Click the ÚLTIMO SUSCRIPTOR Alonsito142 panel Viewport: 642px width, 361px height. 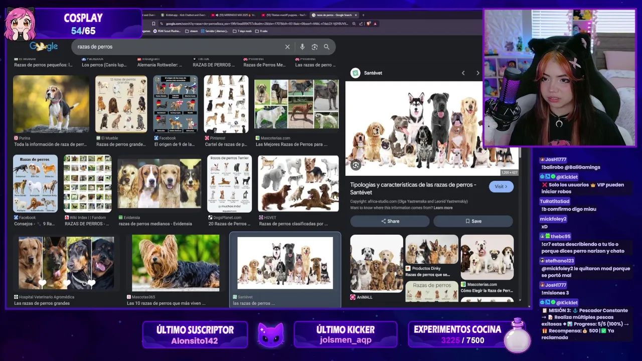tap(195, 335)
